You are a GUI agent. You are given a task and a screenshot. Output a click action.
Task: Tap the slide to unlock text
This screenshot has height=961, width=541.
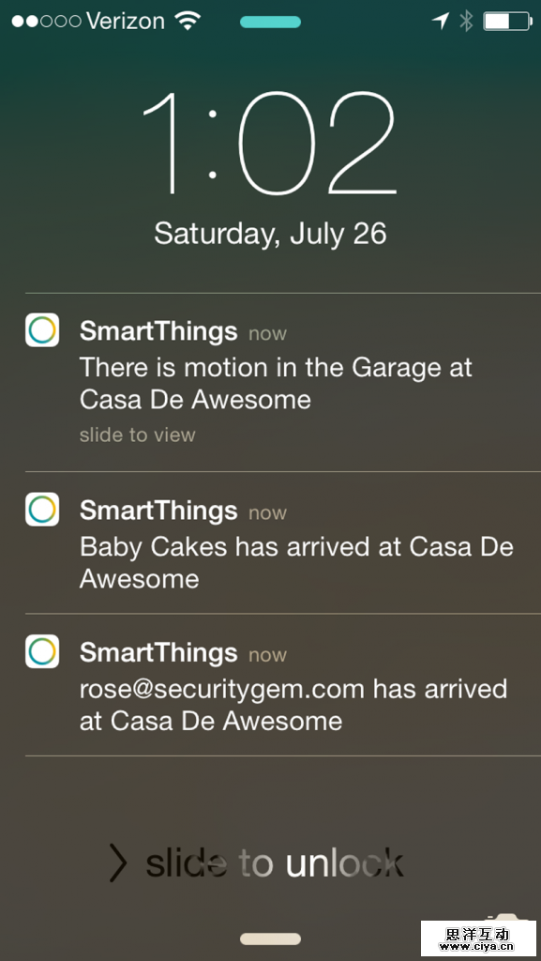coord(274,863)
